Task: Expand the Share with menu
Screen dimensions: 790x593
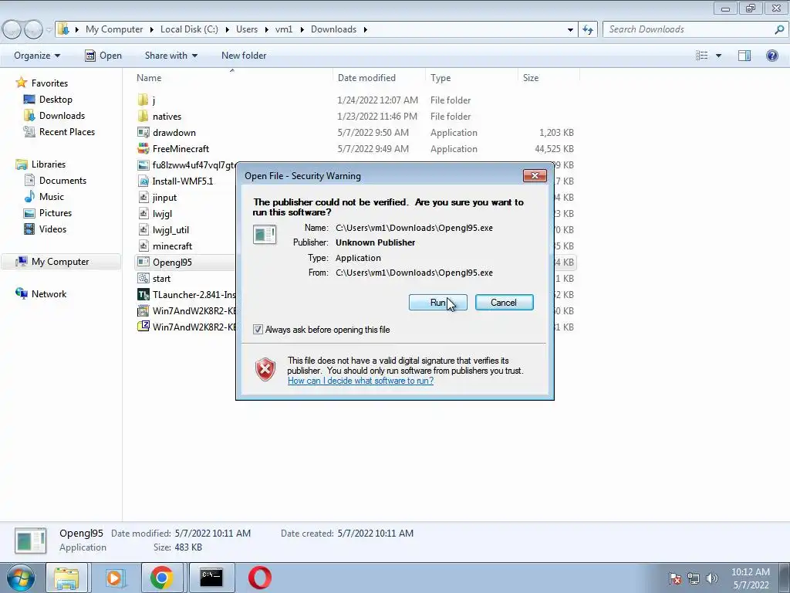Action: pyautogui.click(x=170, y=56)
